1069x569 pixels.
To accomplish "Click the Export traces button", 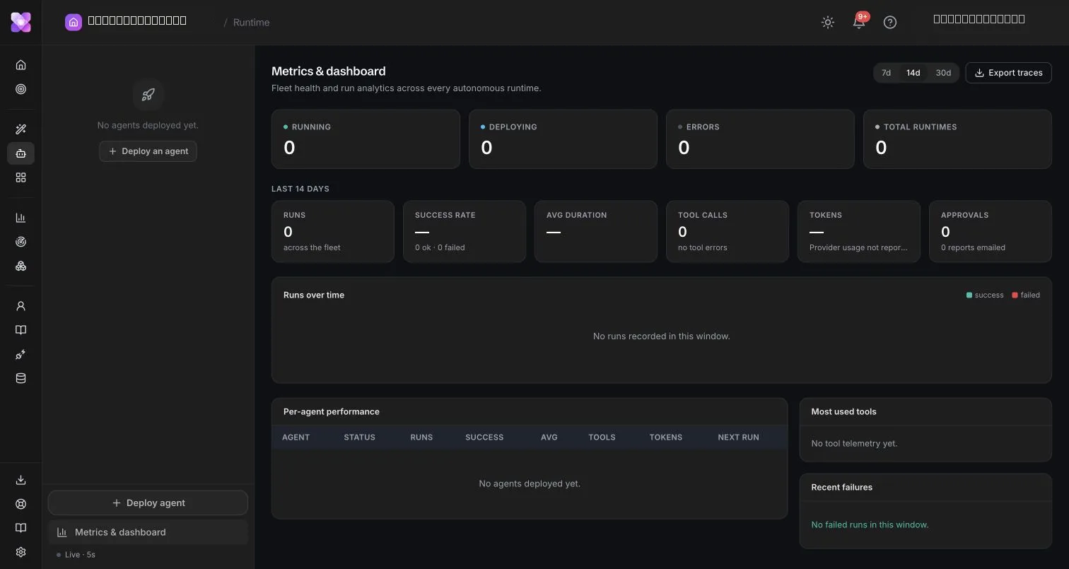I will [x=1008, y=73].
